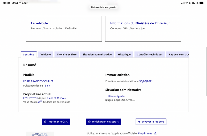
Task: Open the Titulaire et Titre tab
Action: (67, 54)
